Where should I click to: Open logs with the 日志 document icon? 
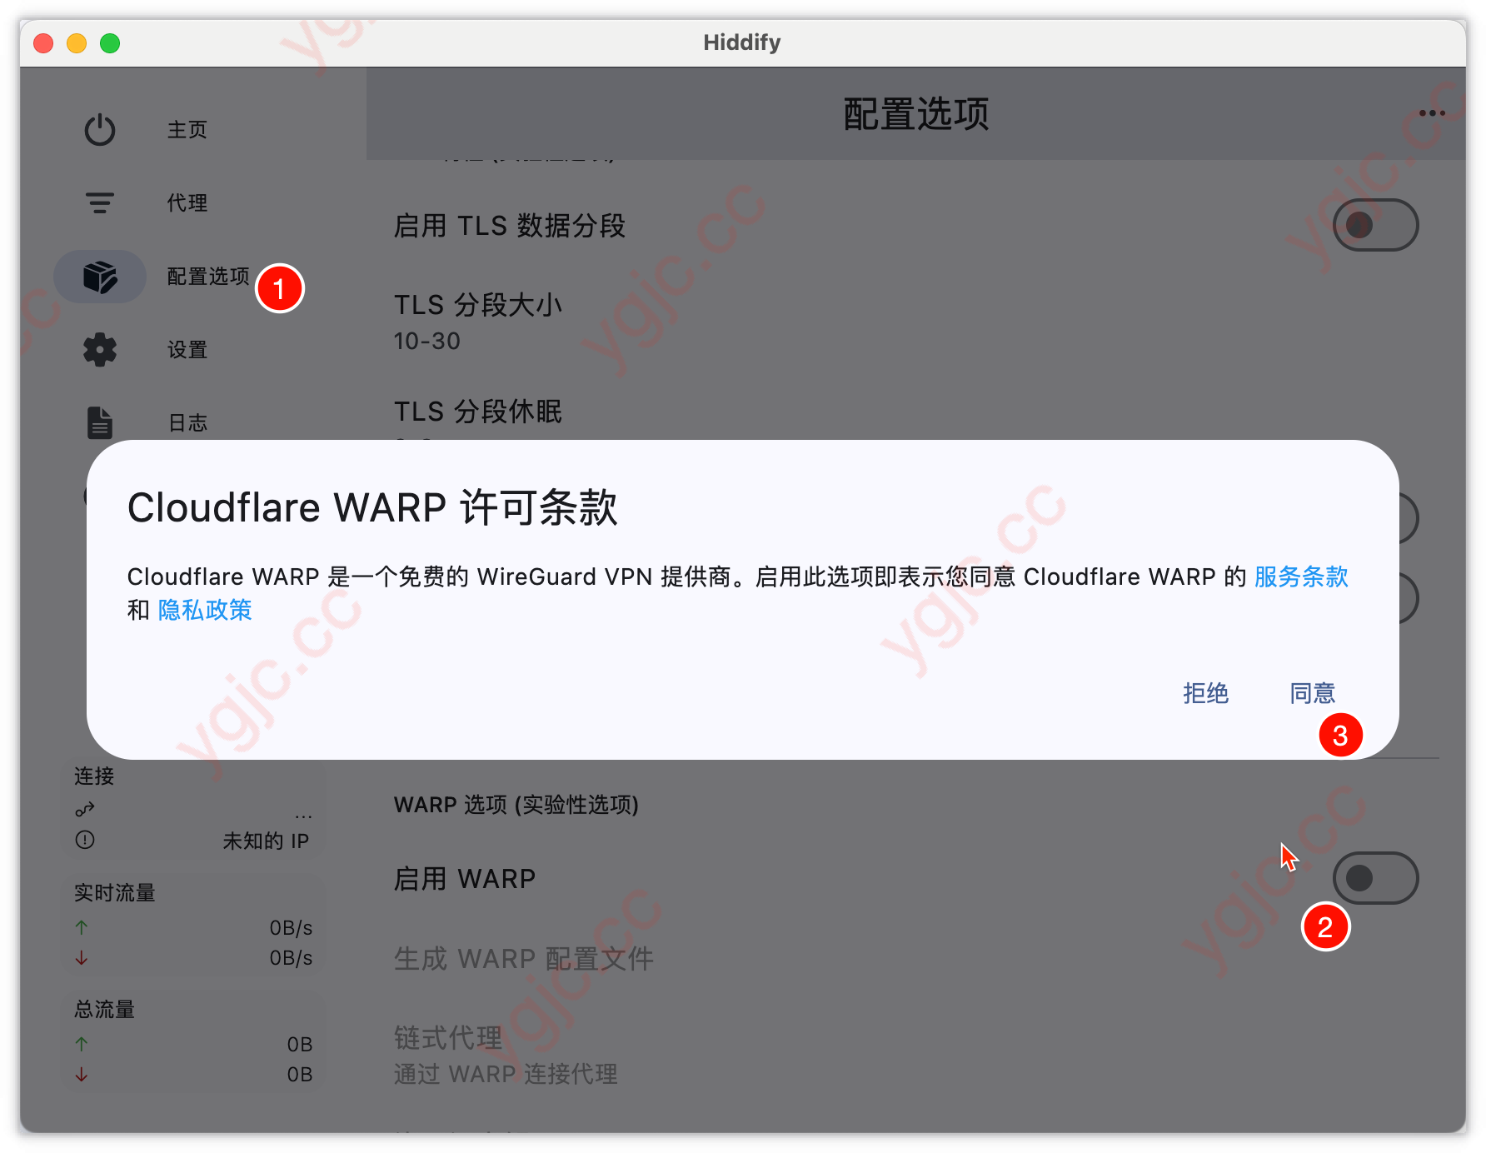99,422
